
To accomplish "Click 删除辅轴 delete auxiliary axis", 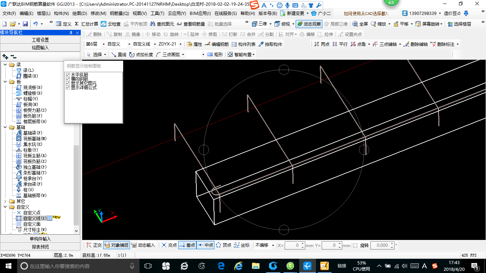I will coord(416,44).
